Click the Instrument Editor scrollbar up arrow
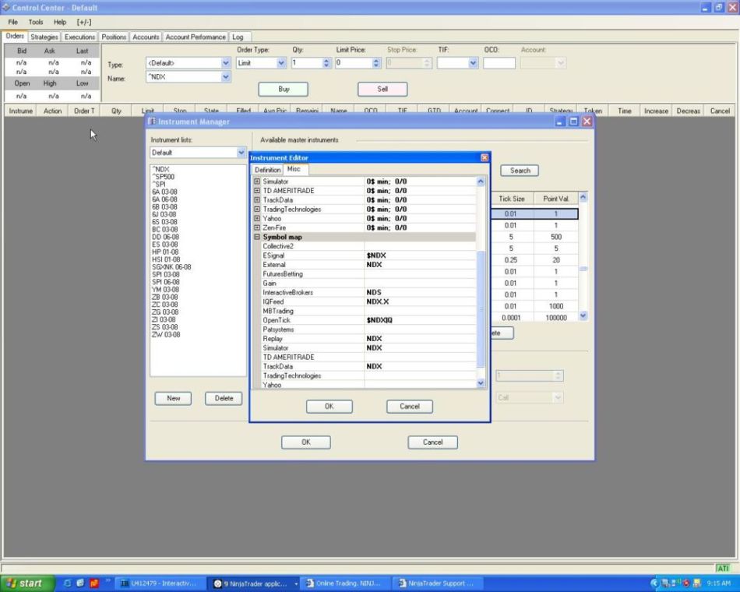Viewport: 740px width, 592px height. pyautogui.click(x=481, y=181)
